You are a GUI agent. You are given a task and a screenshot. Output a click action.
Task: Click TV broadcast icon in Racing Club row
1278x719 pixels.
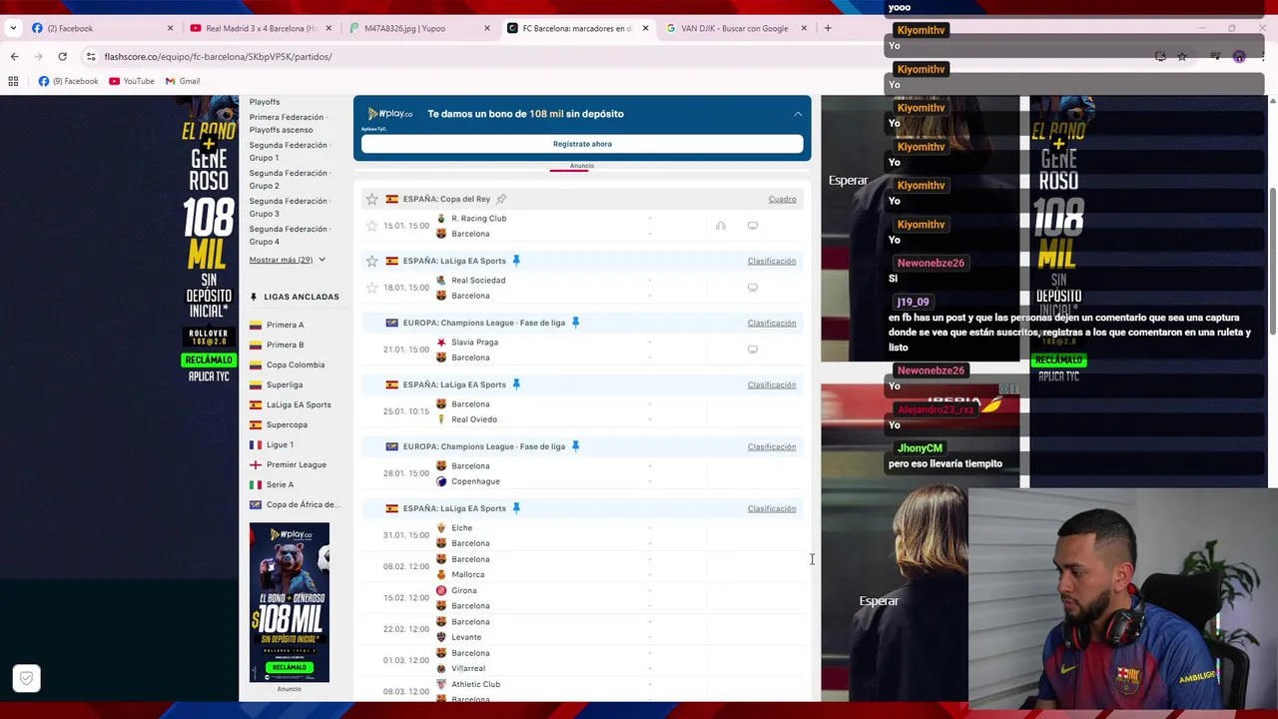click(753, 226)
